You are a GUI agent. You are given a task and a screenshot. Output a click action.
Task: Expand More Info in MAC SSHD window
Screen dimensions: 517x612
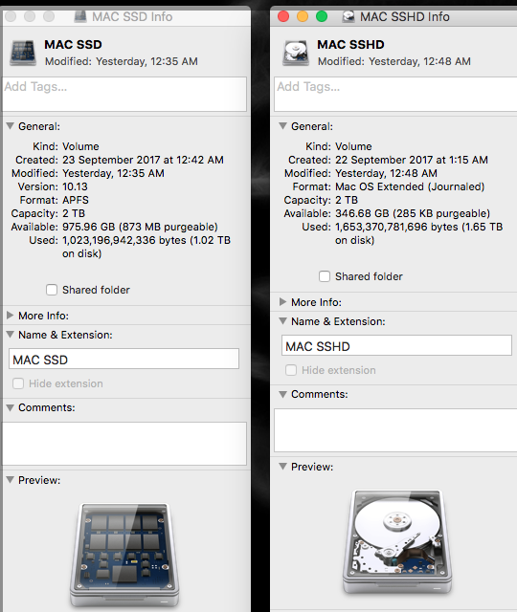tap(283, 302)
